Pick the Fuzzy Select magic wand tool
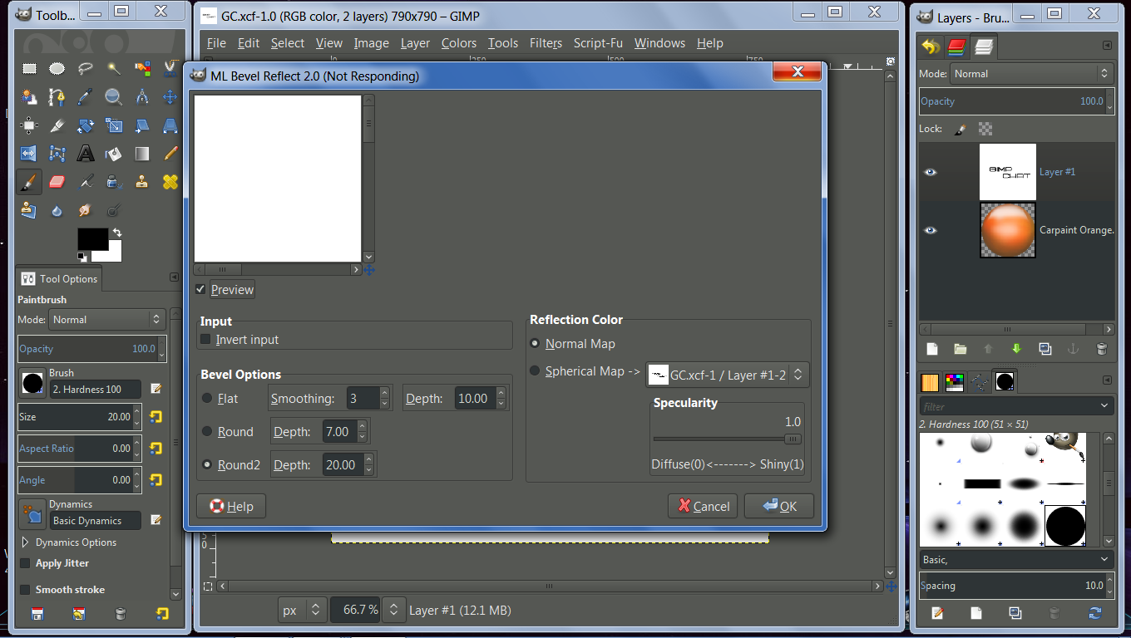Screen dimensions: 1131x638 click(114, 69)
